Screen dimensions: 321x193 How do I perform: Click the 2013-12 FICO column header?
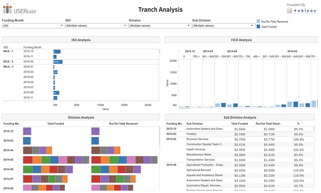coord(190,51)
